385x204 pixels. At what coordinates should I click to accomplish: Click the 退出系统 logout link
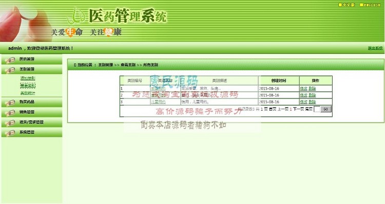click(375, 48)
